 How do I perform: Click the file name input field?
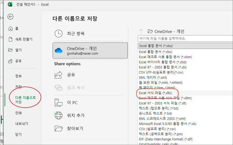coord(185,38)
